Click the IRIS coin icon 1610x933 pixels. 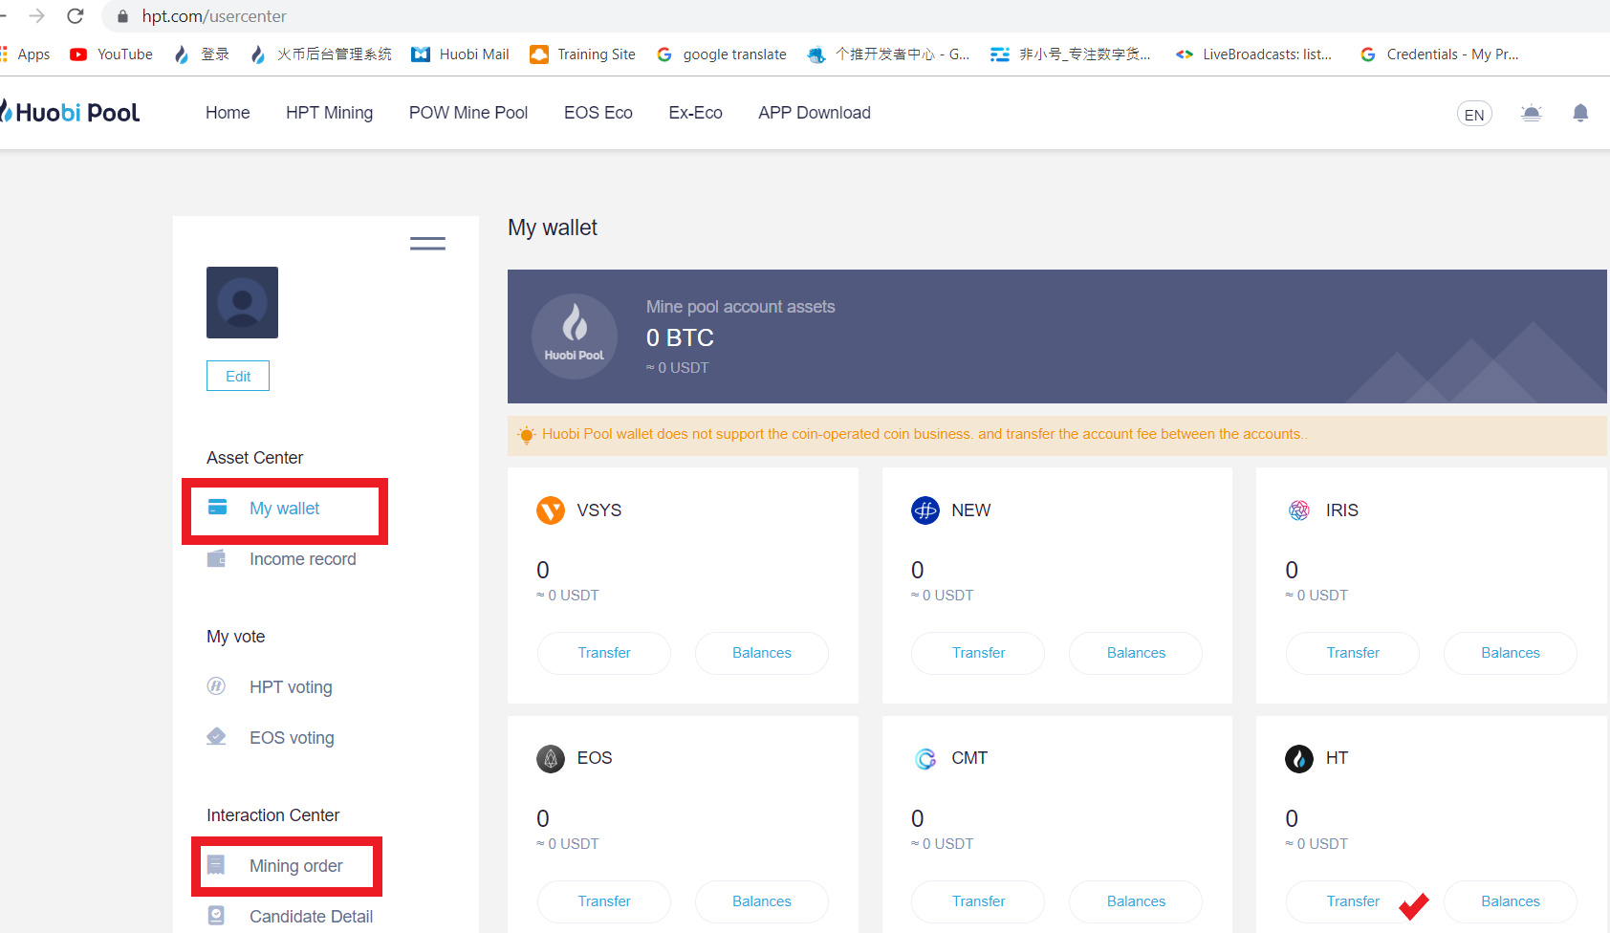tap(1299, 510)
